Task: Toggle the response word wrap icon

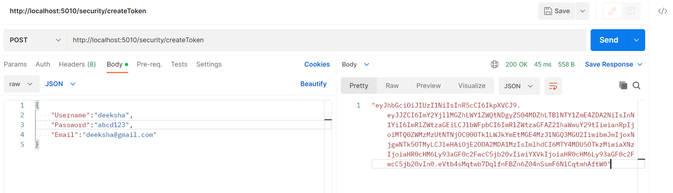Action: tap(553, 86)
